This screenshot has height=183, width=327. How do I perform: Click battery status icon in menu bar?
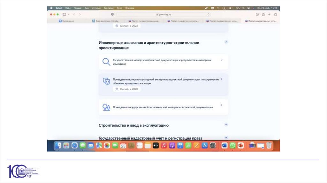tap(231, 8)
